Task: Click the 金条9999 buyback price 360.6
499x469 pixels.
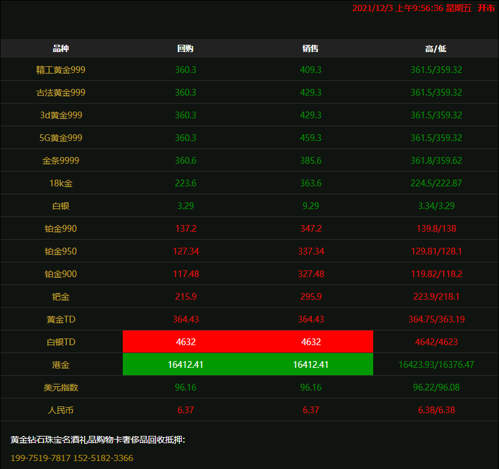Action: [185, 161]
